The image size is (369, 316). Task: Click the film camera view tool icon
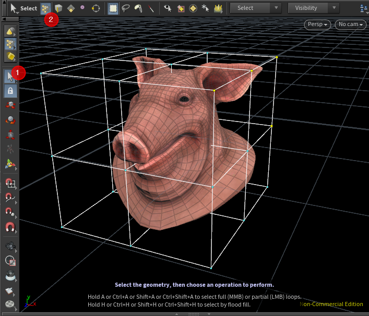[10, 247]
